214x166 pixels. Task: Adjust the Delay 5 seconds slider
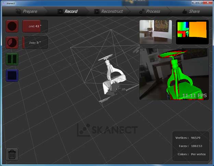[35, 43]
